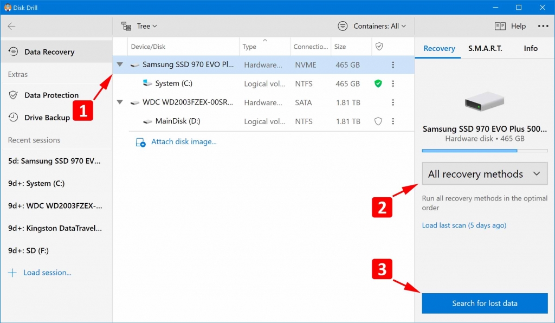Click the three-dot menu for Samsung SSD 970 EVO

[393, 64]
